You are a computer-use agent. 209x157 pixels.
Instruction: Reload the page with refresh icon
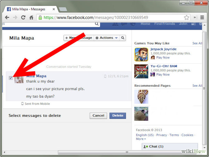[x=23, y=17]
